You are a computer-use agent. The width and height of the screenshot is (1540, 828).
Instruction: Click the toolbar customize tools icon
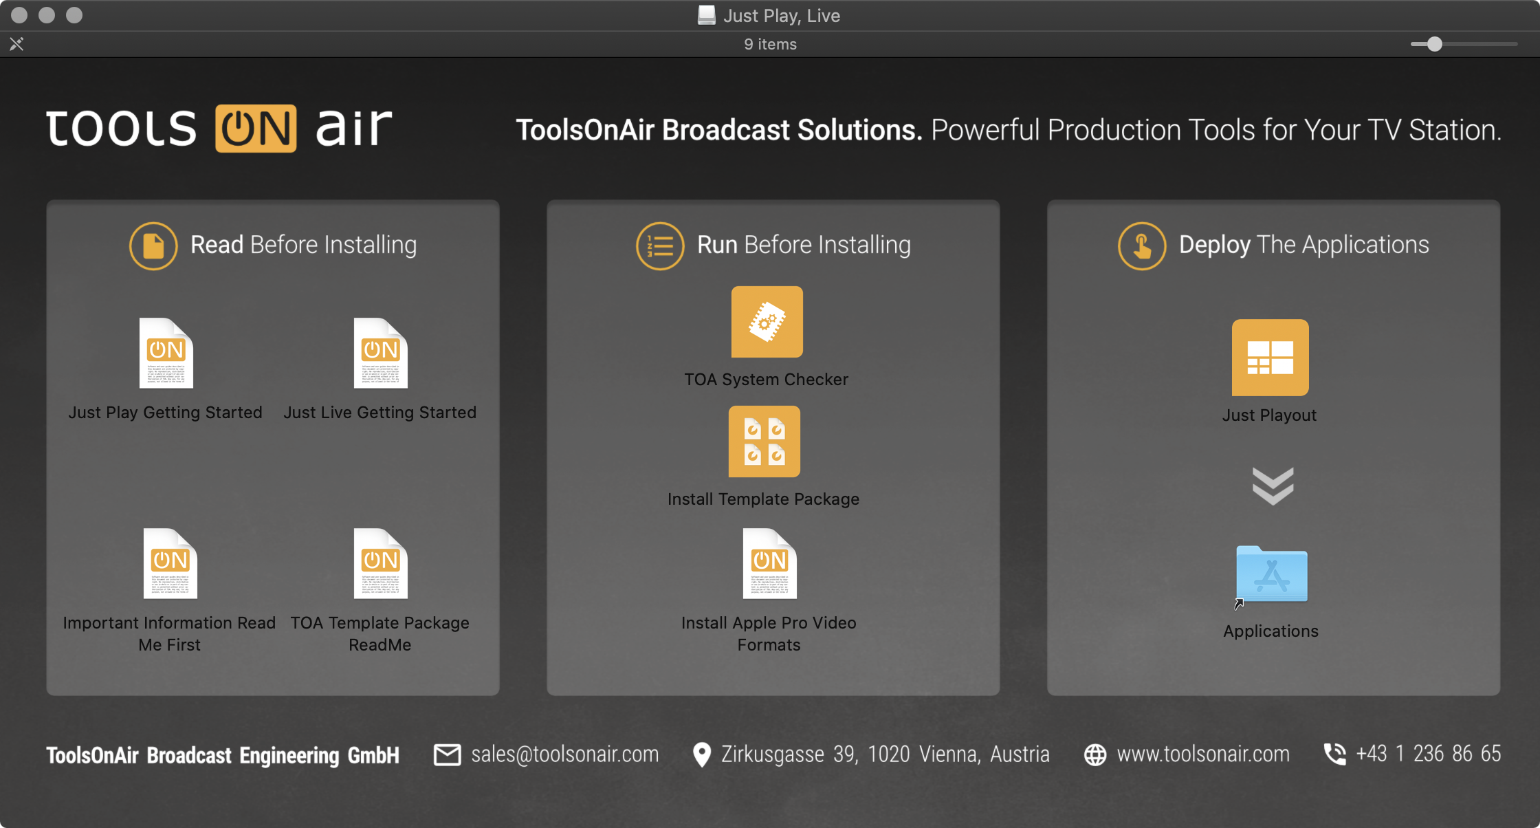coord(16,44)
